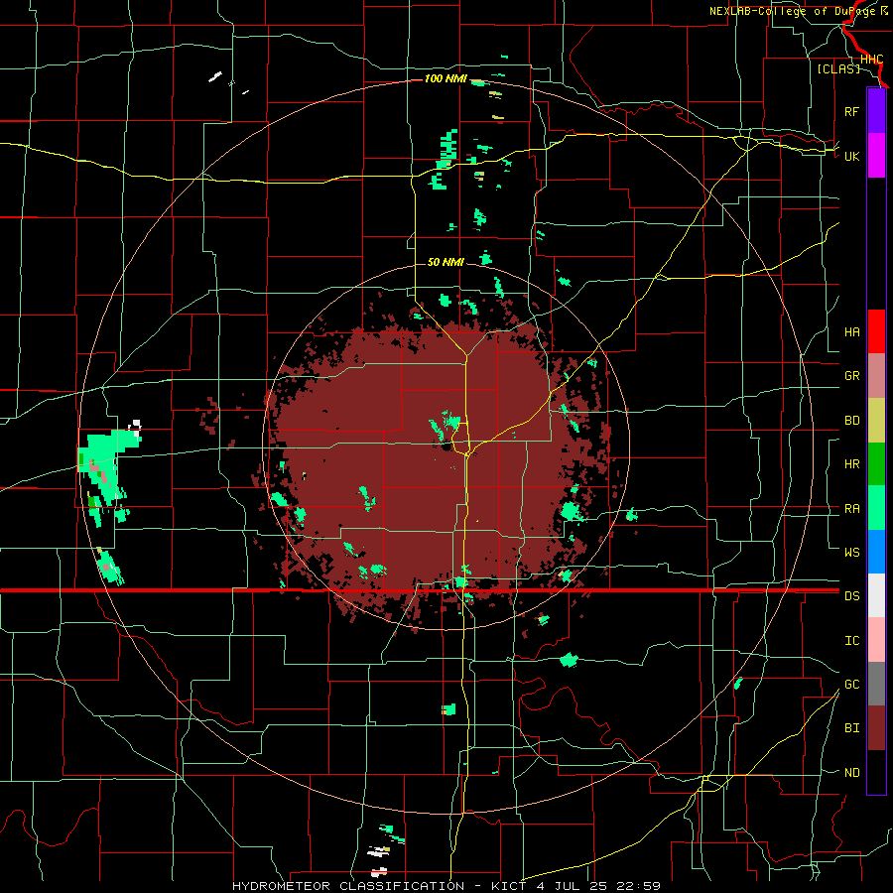Click the 'KICT' radar site text
This screenshot has height=893, width=893.
click(x=509, y=886)
